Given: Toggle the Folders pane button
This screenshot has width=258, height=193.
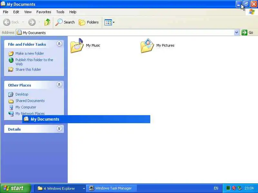Looking at the screenshot, I should [89, 22].
